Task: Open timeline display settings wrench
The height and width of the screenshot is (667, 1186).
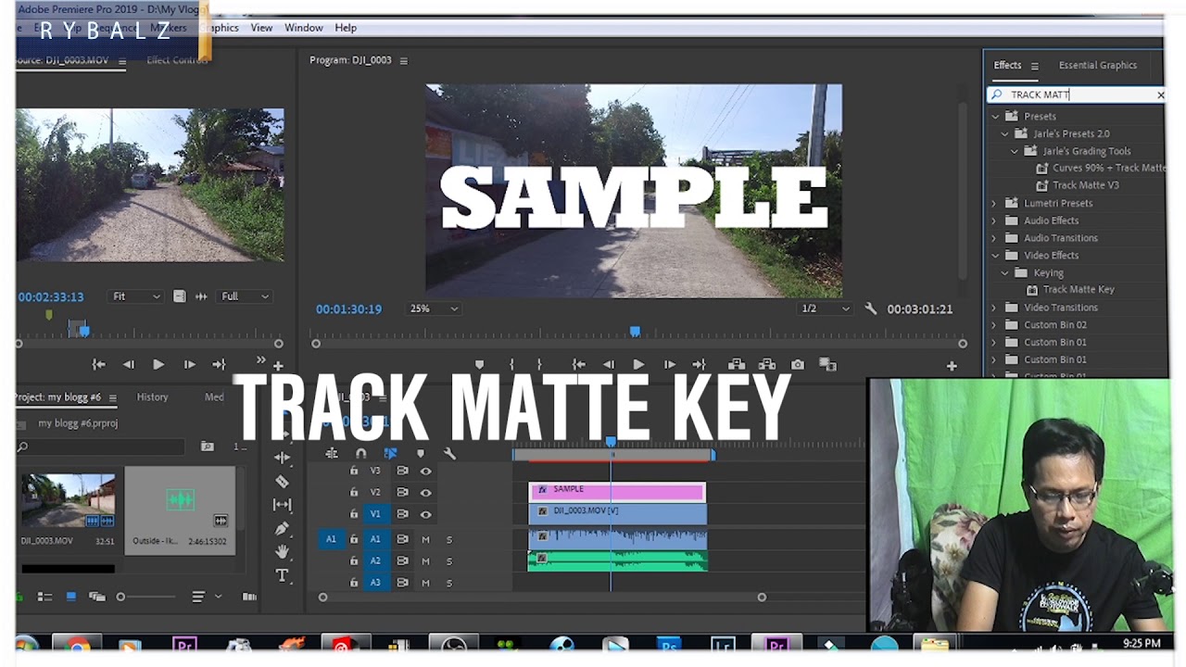Action: [x=449, y=453]
